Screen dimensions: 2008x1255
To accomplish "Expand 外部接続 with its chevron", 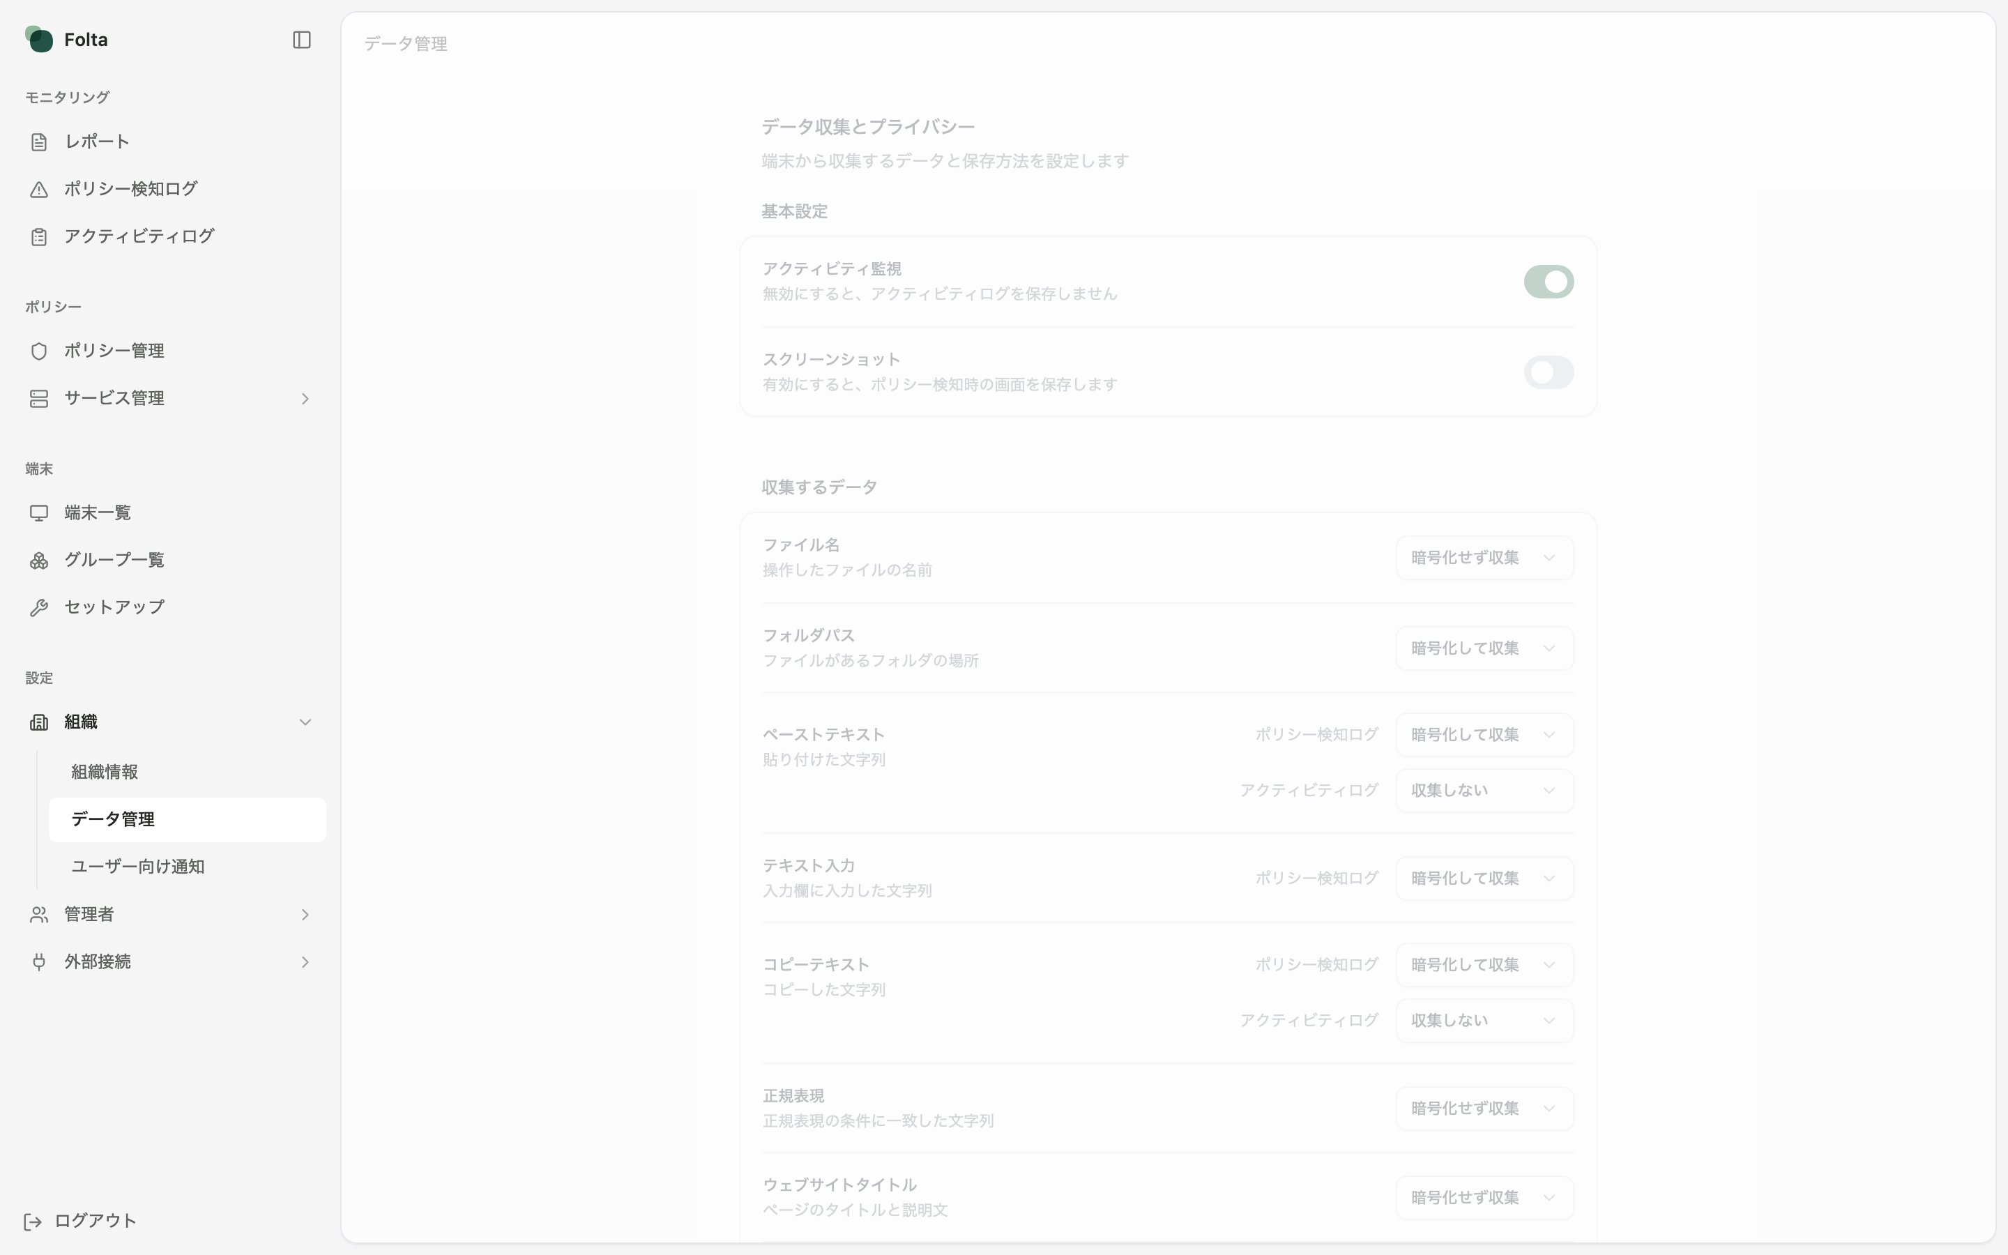I will (305, 962).
